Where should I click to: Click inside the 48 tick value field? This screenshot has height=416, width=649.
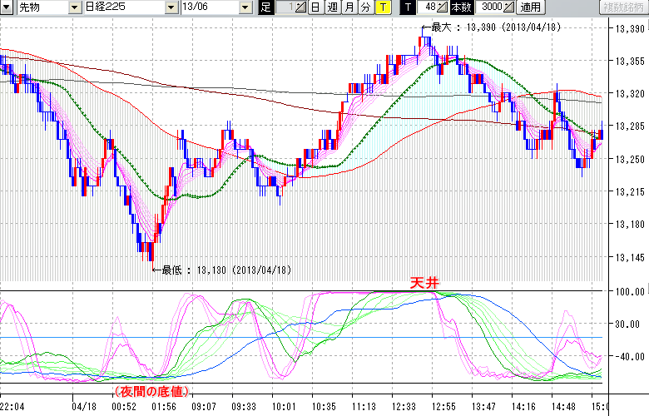[428, 7]
